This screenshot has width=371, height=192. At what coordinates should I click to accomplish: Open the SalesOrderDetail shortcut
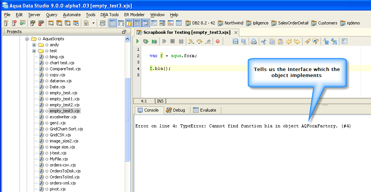click(x=290, y=23)
